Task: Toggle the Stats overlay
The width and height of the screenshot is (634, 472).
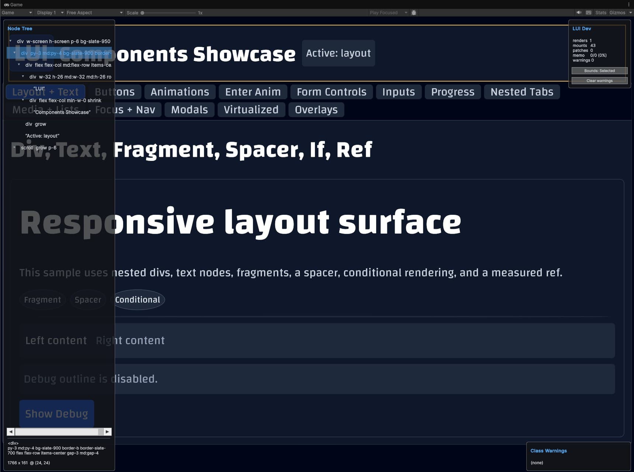Action: [601, 13]
